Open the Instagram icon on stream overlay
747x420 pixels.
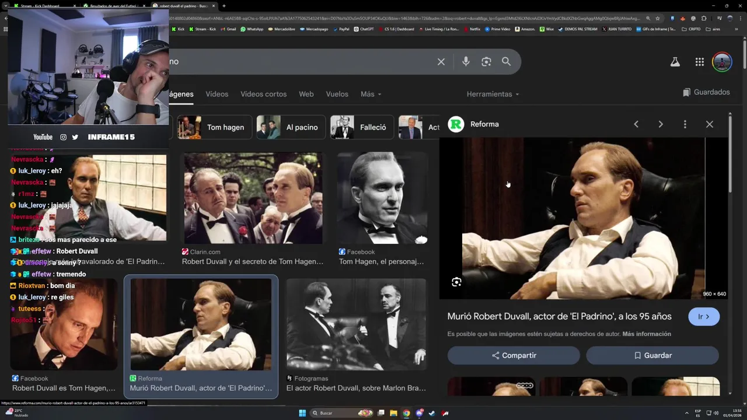tap(63, 137)
